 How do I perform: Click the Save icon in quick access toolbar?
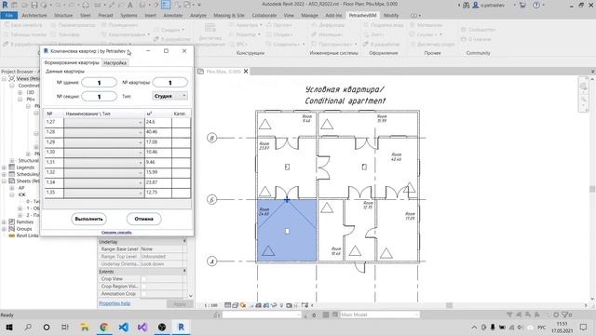tap(34, 5)
